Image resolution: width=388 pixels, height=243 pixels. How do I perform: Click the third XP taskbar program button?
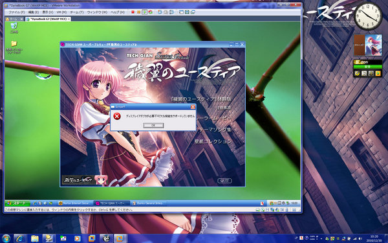pyautogui.click(x=149, y=203)
